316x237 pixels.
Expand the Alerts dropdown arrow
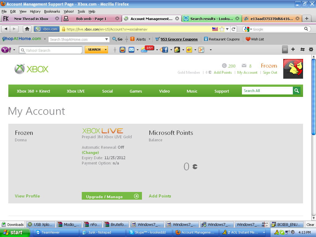point(149,39)
